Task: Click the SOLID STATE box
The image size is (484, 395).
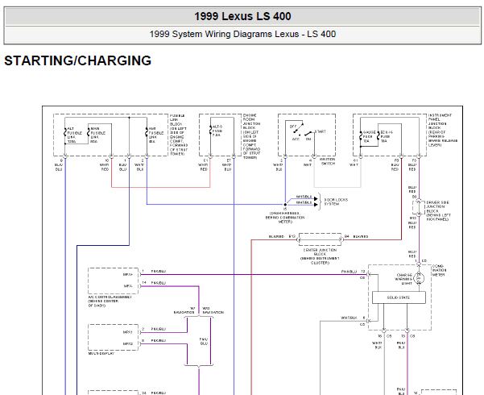Action: pos(399,297)
